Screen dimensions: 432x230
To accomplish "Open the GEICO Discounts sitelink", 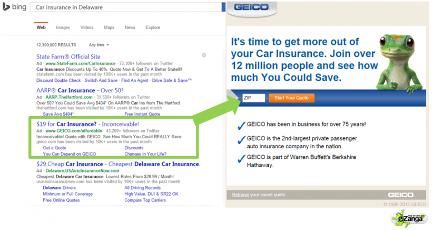I will pos(134,148).
